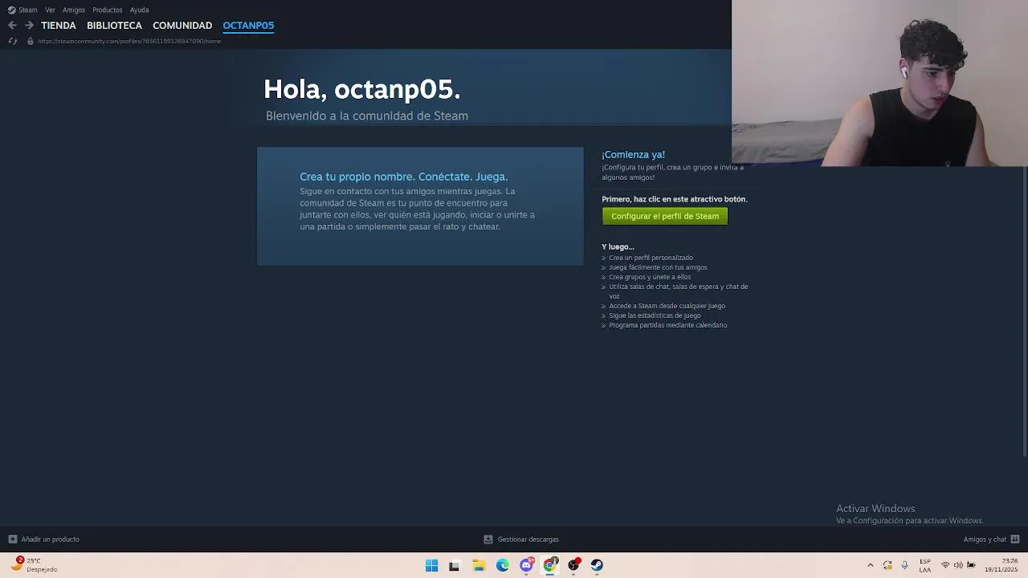This screenshot has width=1028, height=578.
Task: Click 'Juega fácilmente con tus amigos' text
Action: (658, 267)
